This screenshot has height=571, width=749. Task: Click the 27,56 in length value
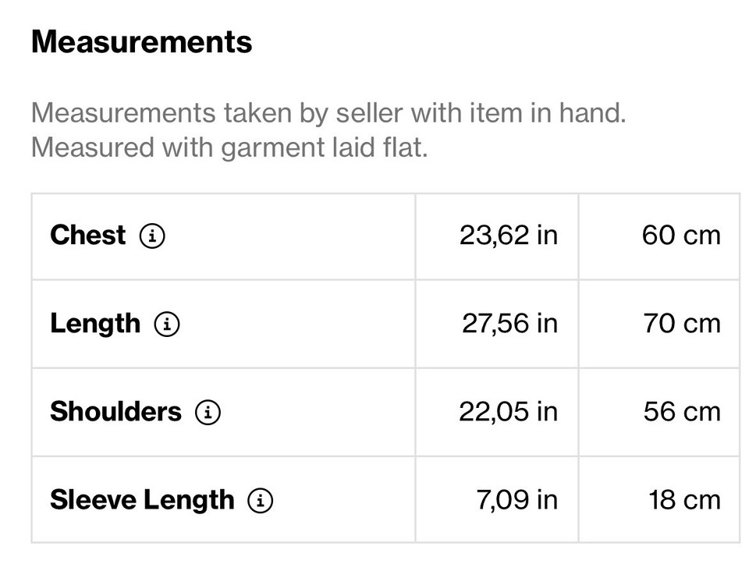(509, 324)
